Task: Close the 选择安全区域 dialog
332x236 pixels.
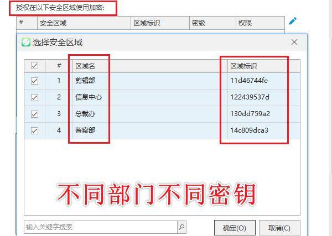Action: 294,42
